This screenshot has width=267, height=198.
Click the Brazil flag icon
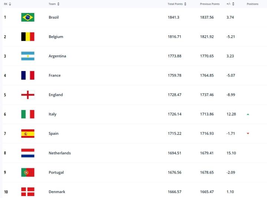click(x=28, y=17)
